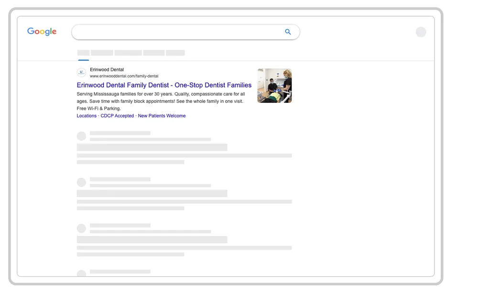This screenshot has width=478, height=292.
Task: Focus the Google search input field
Action: [x=185, y=32]
